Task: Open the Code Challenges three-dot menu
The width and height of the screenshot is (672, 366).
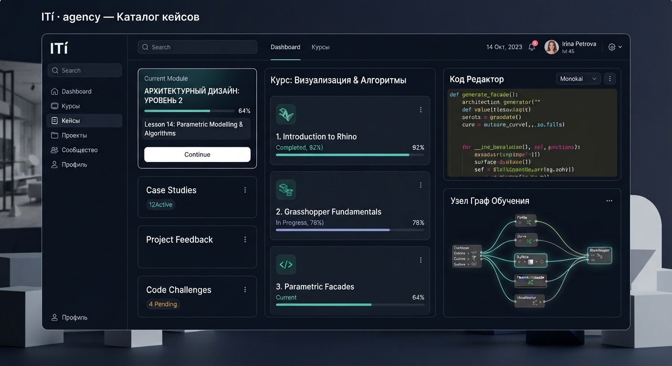Action: pyautogui.click(x=245, y=290)
